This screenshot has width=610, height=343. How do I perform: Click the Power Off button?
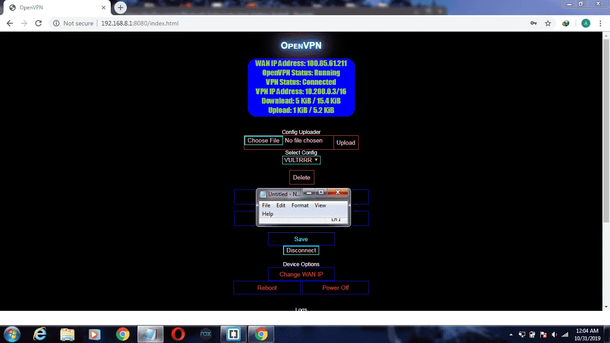point(335,288)
